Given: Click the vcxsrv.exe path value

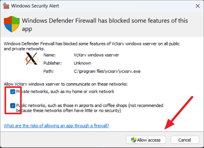Looking at the screenshot, I should (107, 71).
